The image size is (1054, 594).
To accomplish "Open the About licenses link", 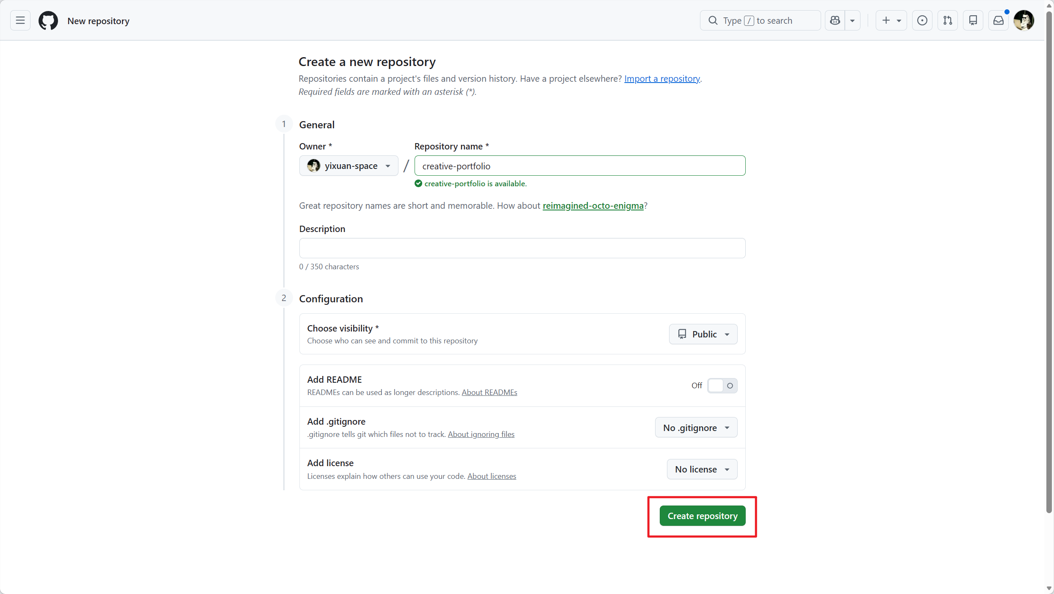I will coord(492,476).
